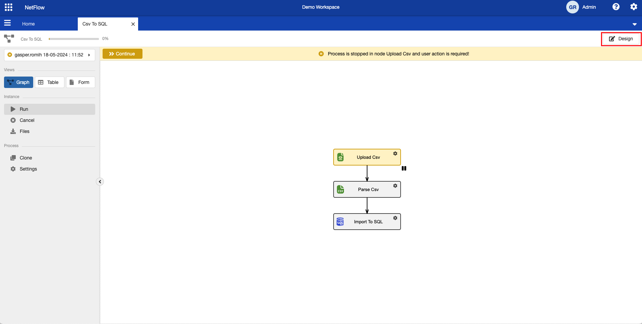The image size is (642, 324).
Task: Open the Import To SQL node gear
Action: pos(395,218)
